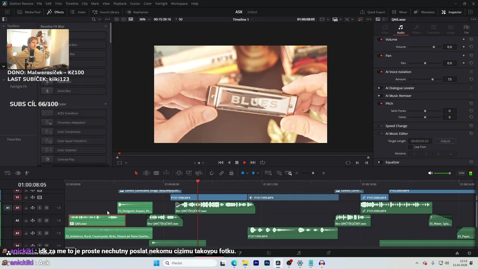Viewport: 478px width, 269px height.
Task: Collapse the Resolve FX Color category
Action: point(106,104)
